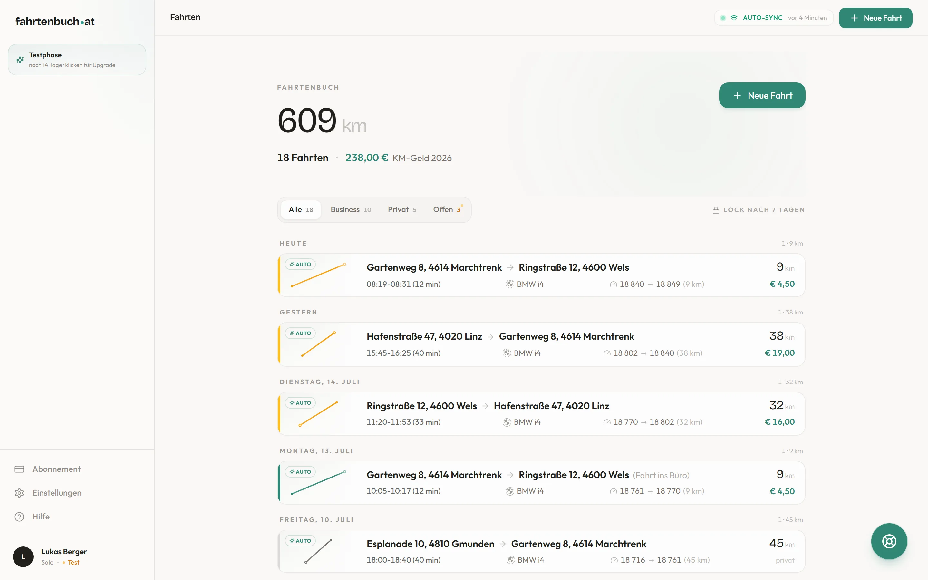Open Einstellungen via the gear icon

pos(19,493)
